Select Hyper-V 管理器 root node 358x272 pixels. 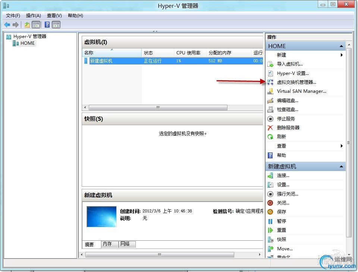(x=26, y=36)
